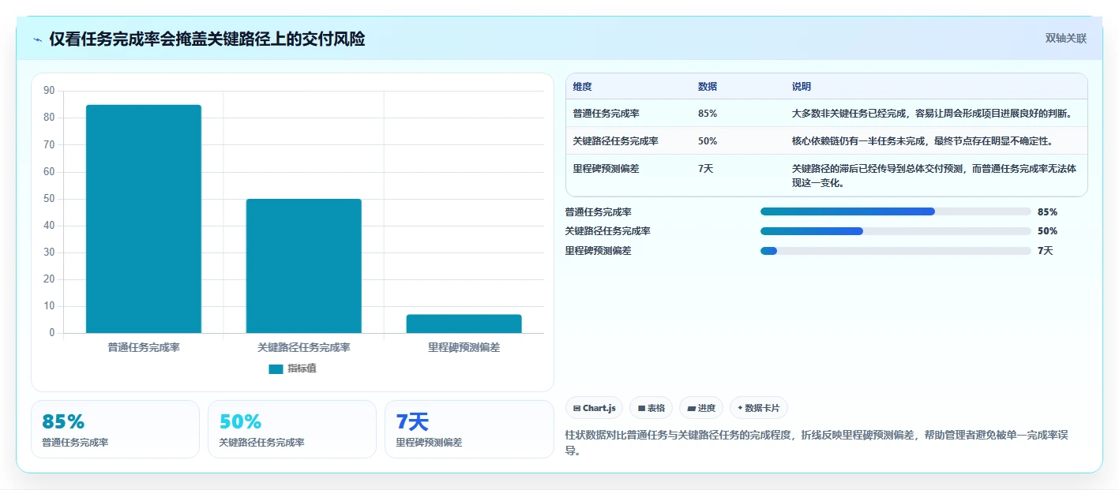Click the 表格 tag chip
This screenshot has height=490, width=1119.
[x=651, y=408]
